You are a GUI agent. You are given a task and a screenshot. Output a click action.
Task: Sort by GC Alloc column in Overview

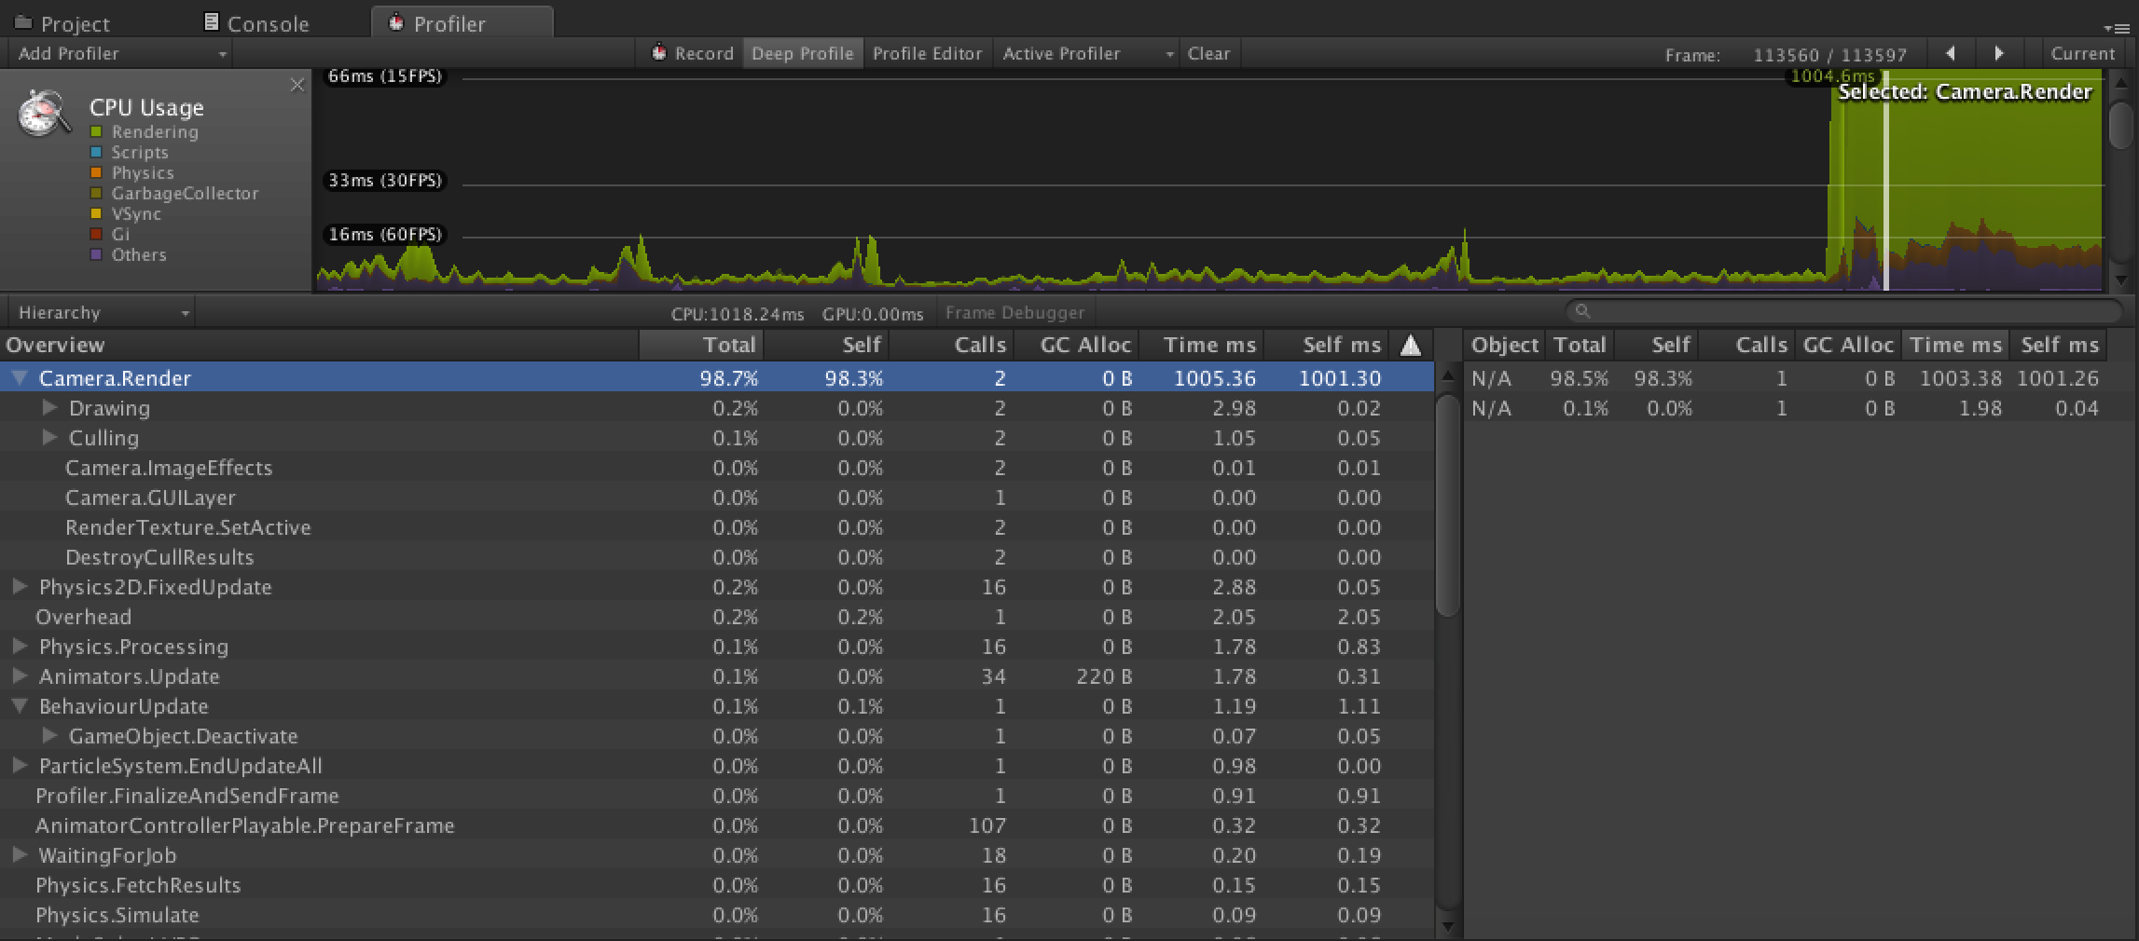pos(1076,345)
